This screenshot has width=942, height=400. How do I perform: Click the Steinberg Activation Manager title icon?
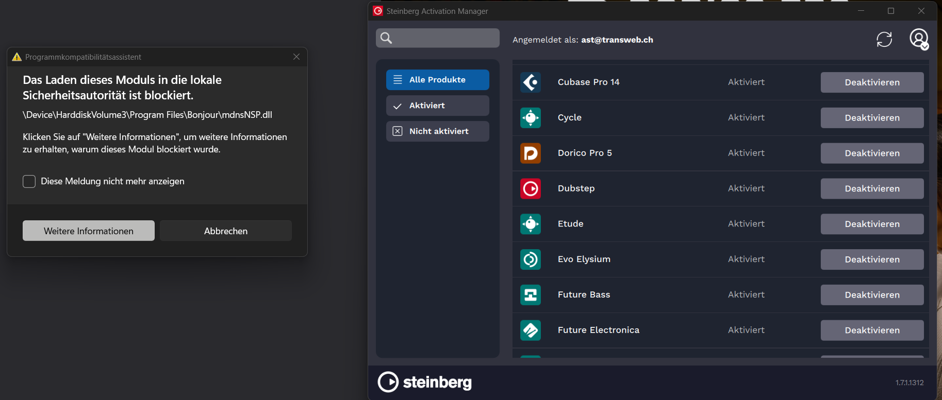pyautogui.click(x=378, y=11)
